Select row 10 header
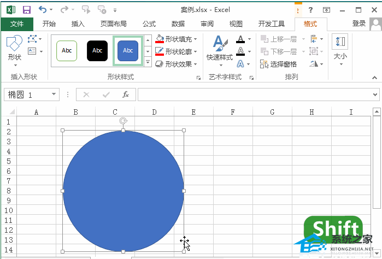Screen dimensions: 382x259 click(x=9, y=210)
